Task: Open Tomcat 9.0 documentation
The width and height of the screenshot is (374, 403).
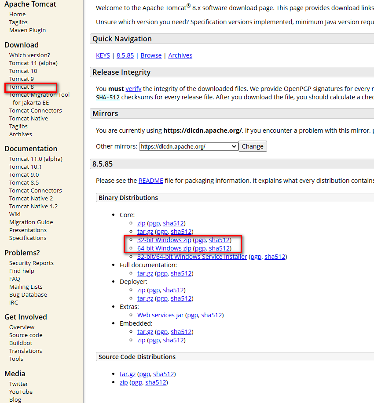Action: tap(24, 175)
